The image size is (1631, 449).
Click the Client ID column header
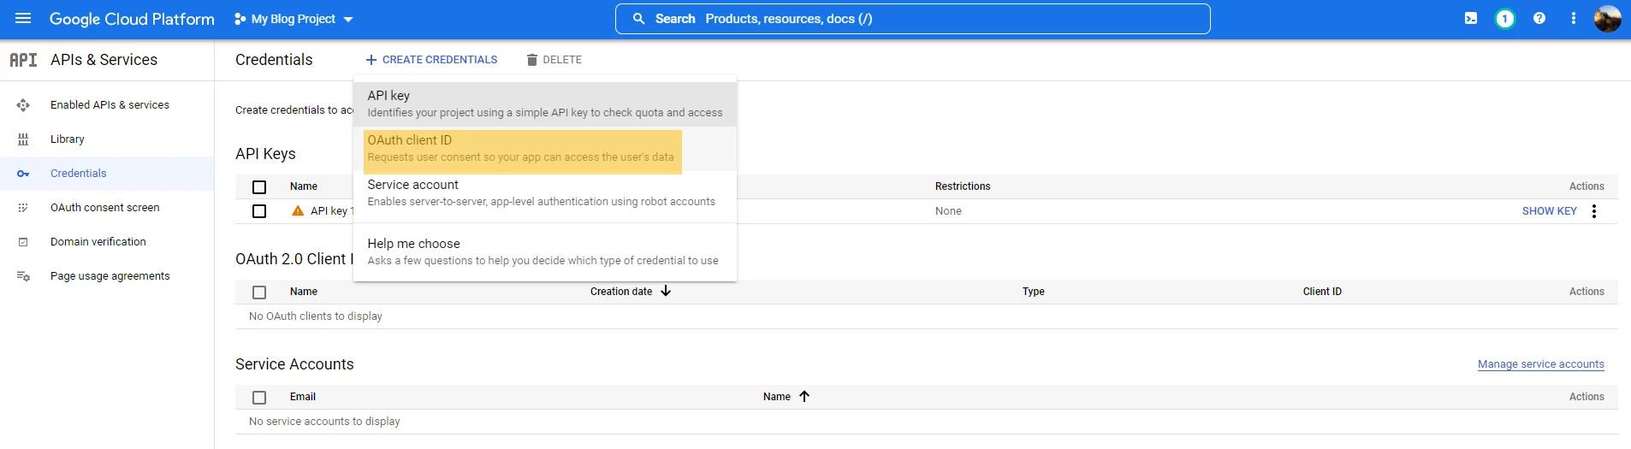coord(1322,292)
